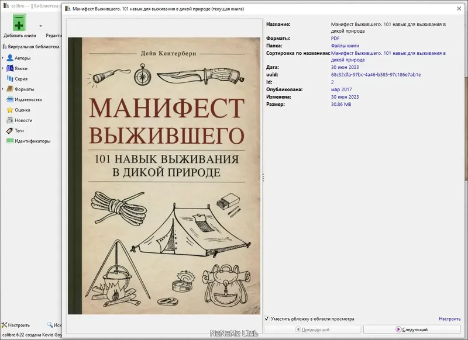Toggle the fit cover in view checkbox

coord(267,318)
